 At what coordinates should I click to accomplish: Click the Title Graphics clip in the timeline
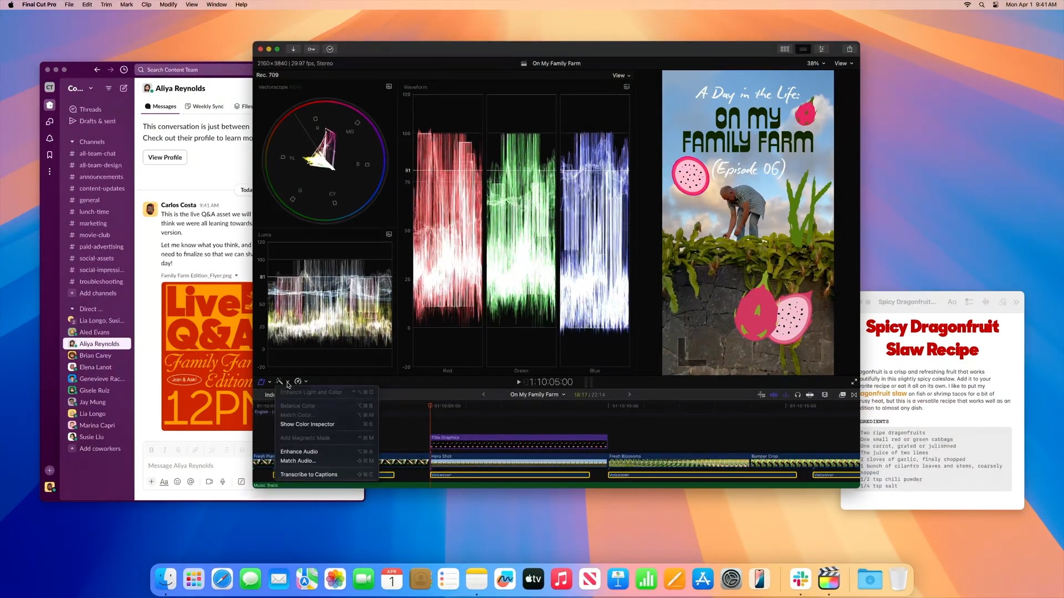[519, 441]
